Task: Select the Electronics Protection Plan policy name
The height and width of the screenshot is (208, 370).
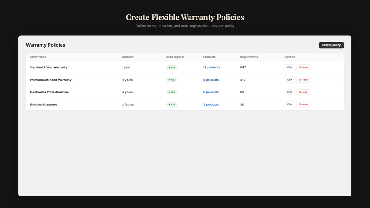Action: click(x=49, y=92)
